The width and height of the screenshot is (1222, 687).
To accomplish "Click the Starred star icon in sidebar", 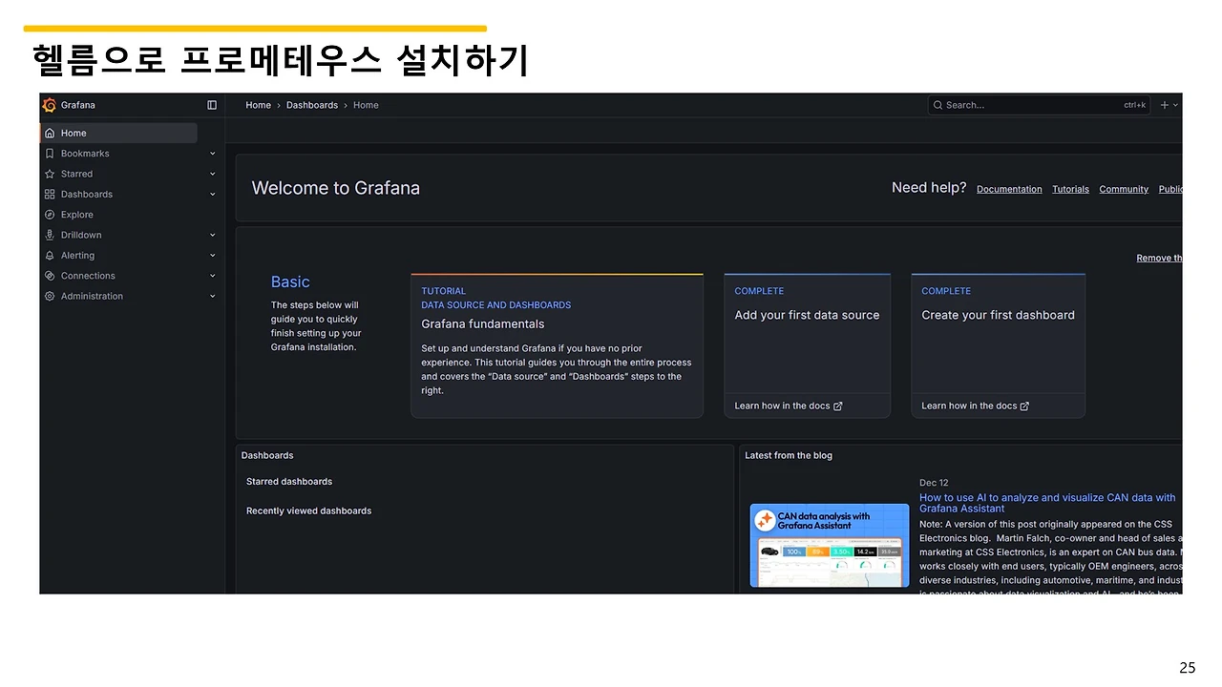I will pyautogui.click(x=50, y=174).
